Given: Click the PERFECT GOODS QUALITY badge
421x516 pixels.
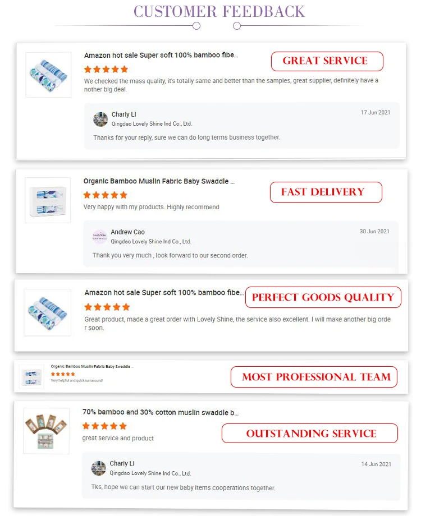Looking at the screenshot, I should click(x=323, y=297).
